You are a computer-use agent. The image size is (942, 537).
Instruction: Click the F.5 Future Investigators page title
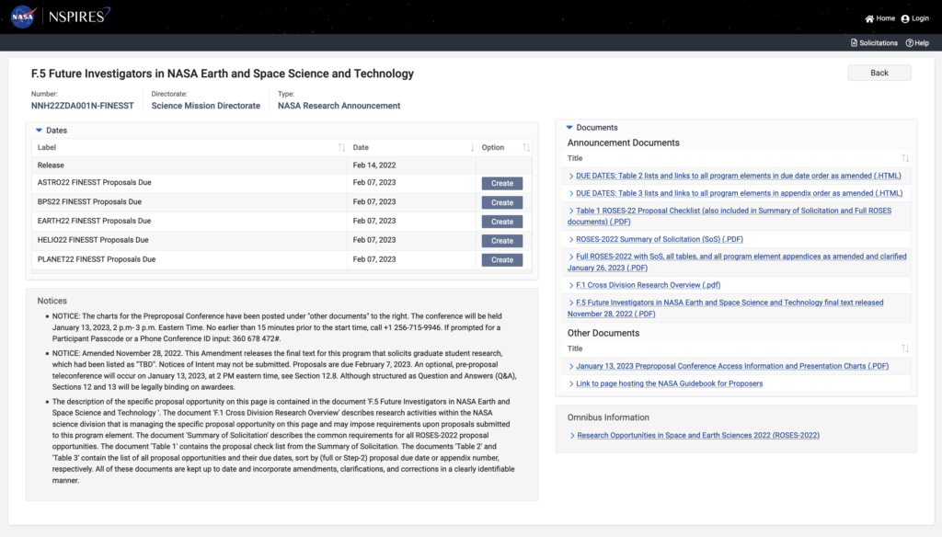[x=223, y=74]
